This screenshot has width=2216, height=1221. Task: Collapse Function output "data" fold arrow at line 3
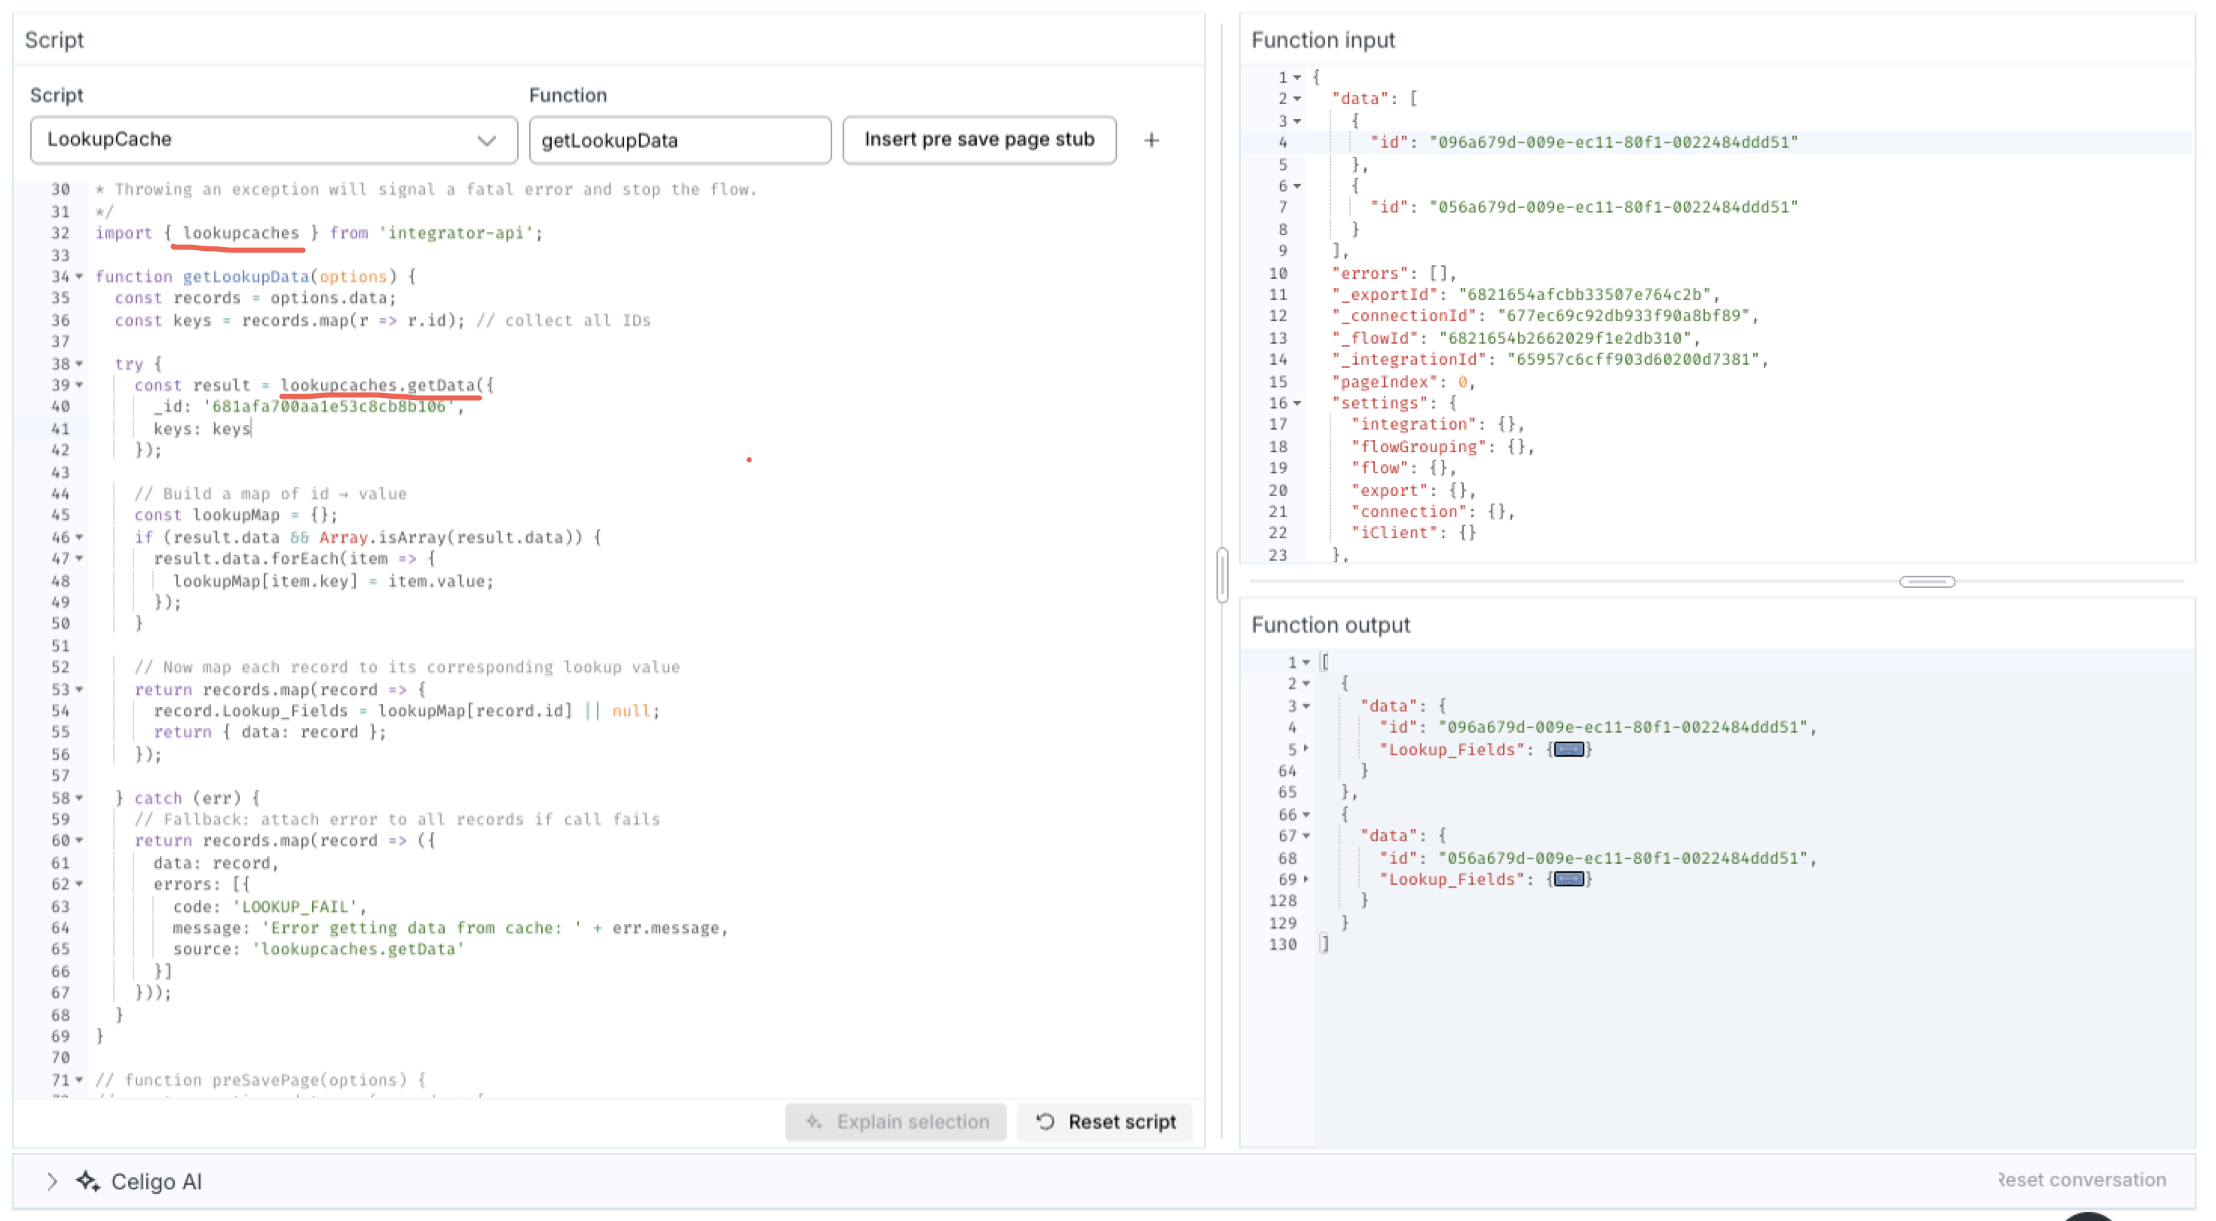tap(1305, 706)
